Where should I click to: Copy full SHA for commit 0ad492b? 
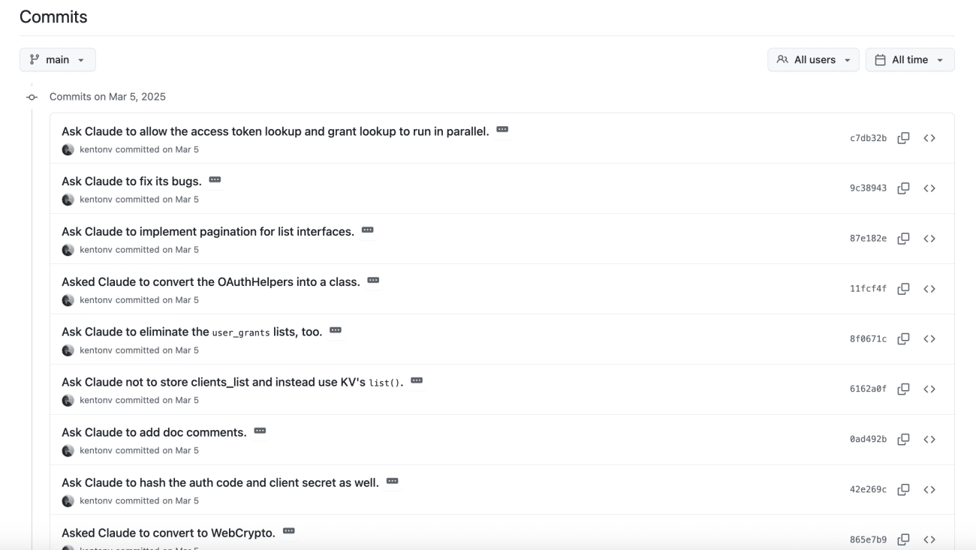pyautogui.click(x=904, y=439)
